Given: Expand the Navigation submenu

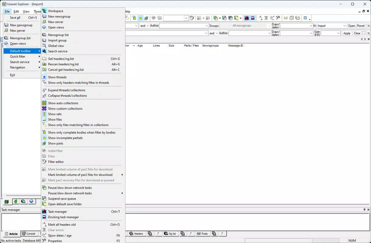Looking at the screenshot, I should click(22, 67).
